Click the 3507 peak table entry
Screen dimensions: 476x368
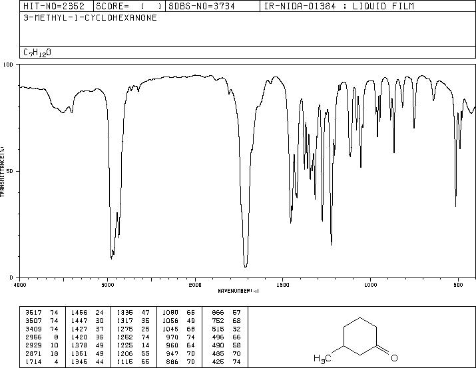[41, 320]
